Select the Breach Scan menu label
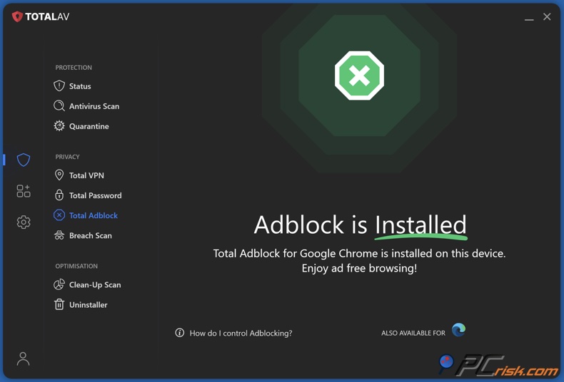Screen dimensions: 564x382 90,235
